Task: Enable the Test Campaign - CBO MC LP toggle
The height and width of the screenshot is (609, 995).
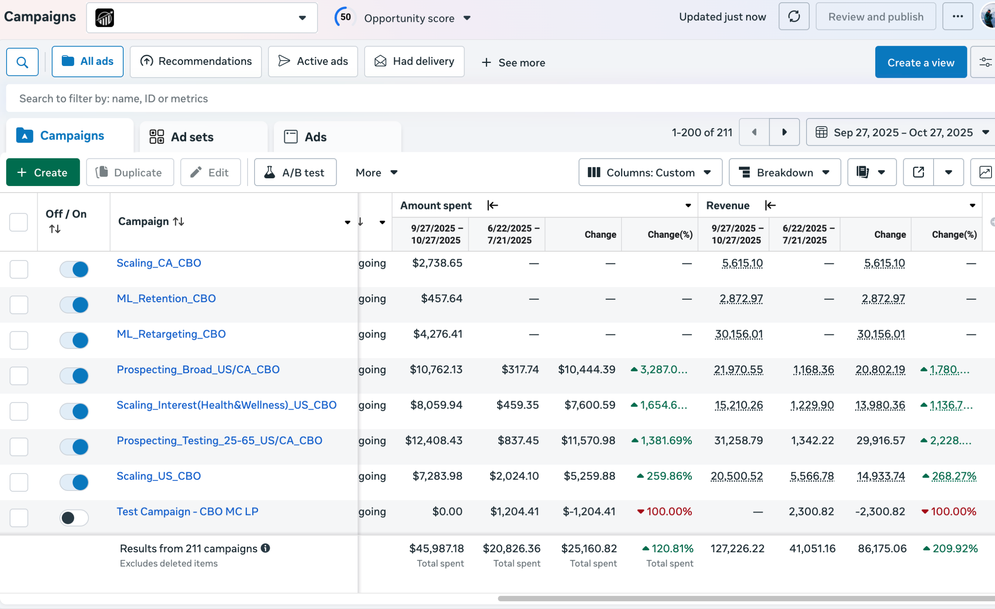Action: pos(74,518)
